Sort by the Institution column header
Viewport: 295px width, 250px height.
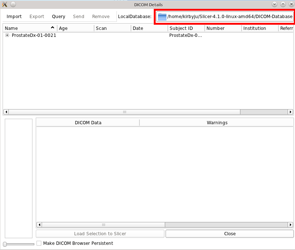pos(260,28)
